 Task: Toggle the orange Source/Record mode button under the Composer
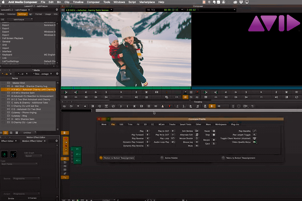point(185,97)
